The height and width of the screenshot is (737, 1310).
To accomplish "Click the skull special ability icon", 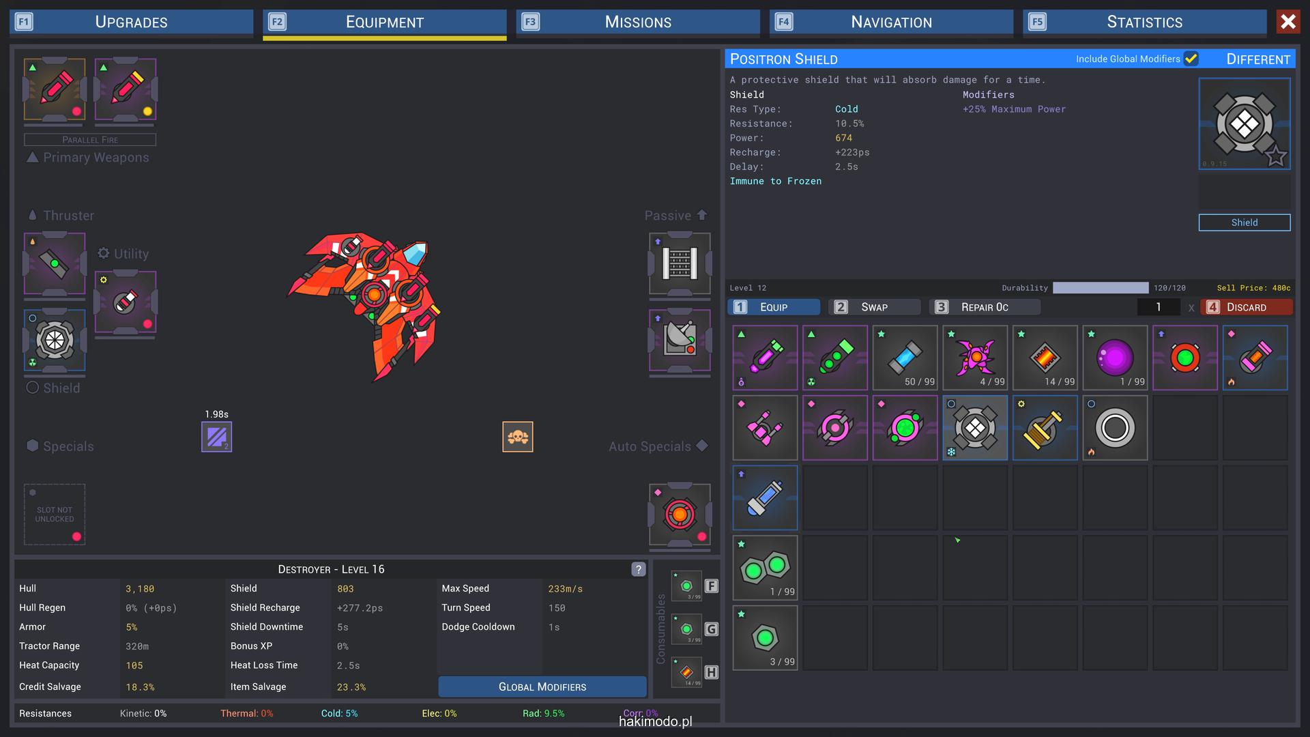I will [x=517, y=437].
